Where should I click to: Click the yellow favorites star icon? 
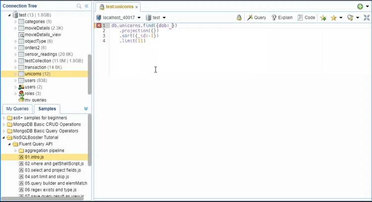click(x=334, y=18)
